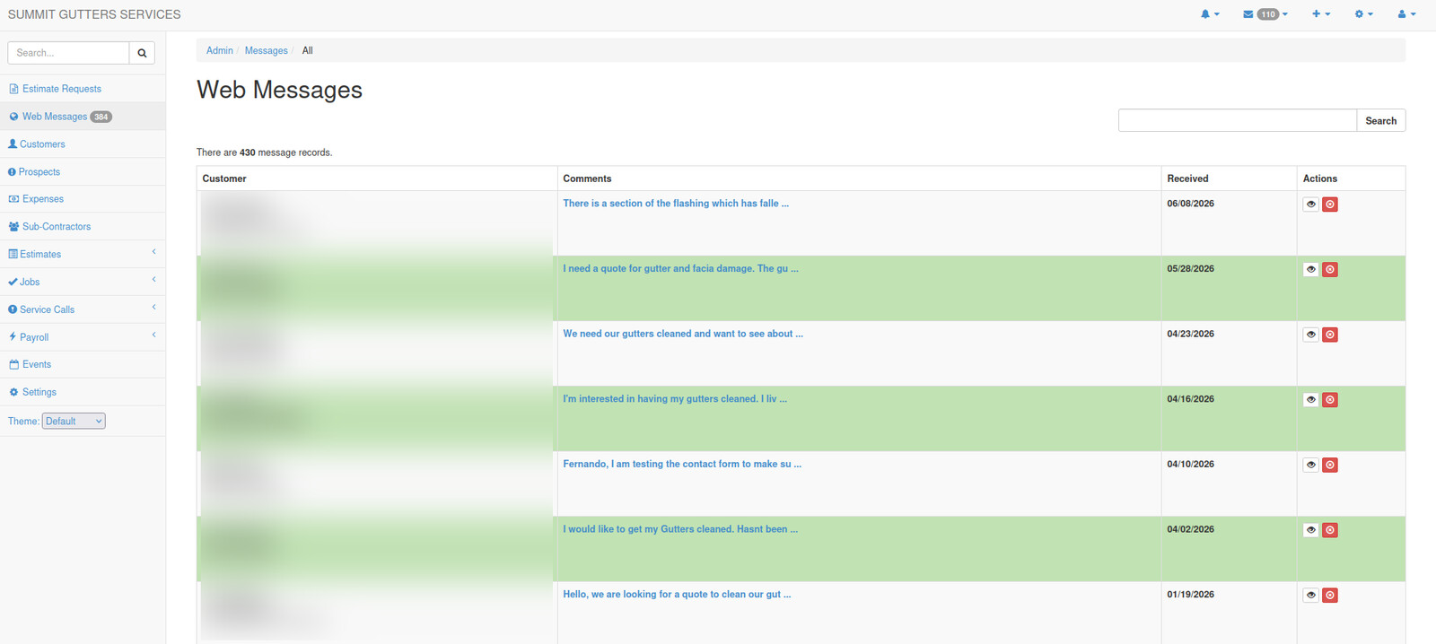The width and height of the screenshot is (1436, 644).
Task: Open comment 'I would like to get my Gutters cleaned'
Action: click(x=680, y=529)
